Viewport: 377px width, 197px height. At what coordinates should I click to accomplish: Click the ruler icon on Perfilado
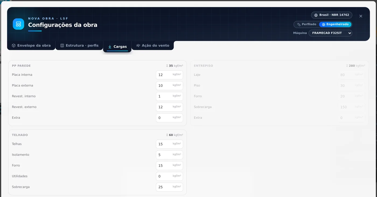(299, 24)
